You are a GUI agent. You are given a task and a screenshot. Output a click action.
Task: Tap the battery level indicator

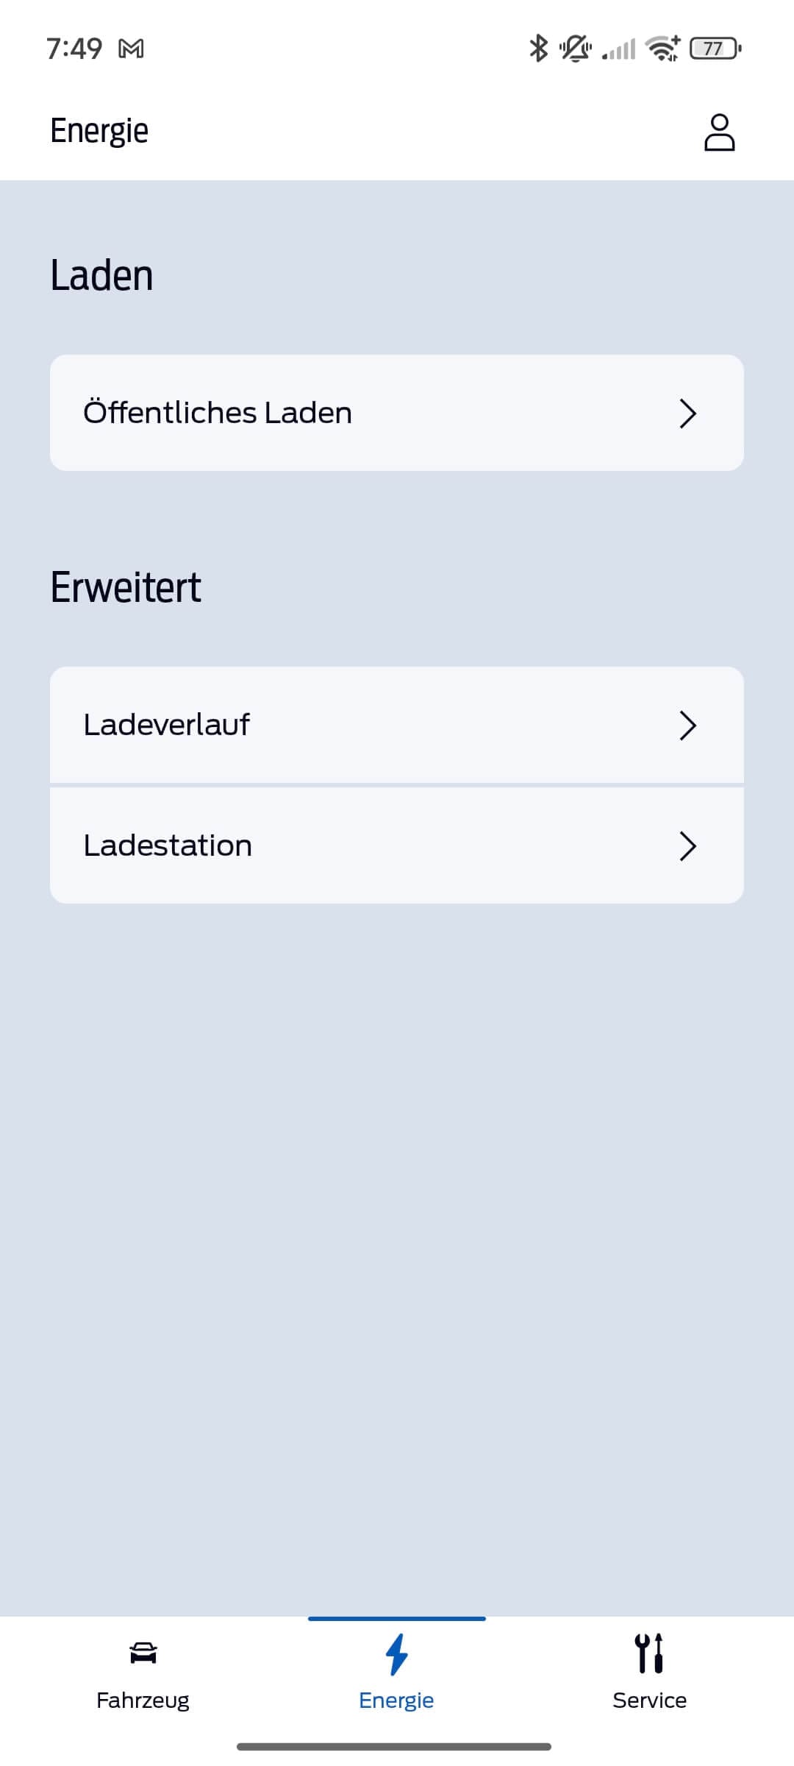(715, 49)
